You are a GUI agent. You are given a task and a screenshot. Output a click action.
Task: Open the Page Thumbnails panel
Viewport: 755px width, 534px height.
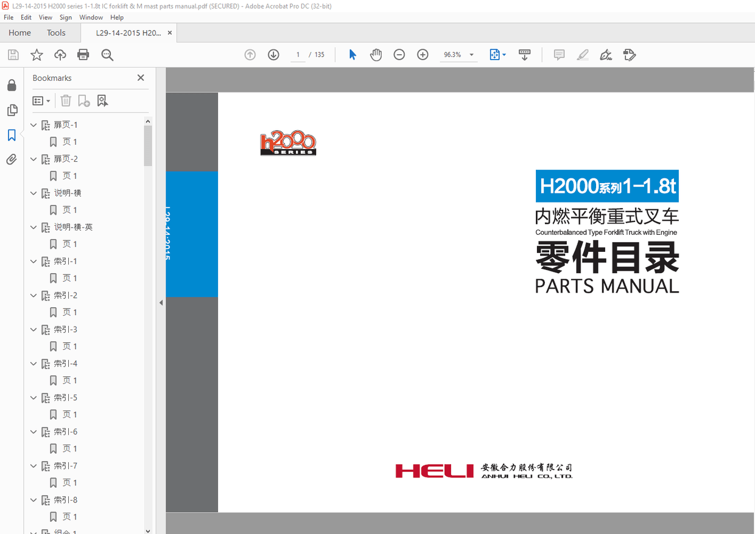click(12, 110)
